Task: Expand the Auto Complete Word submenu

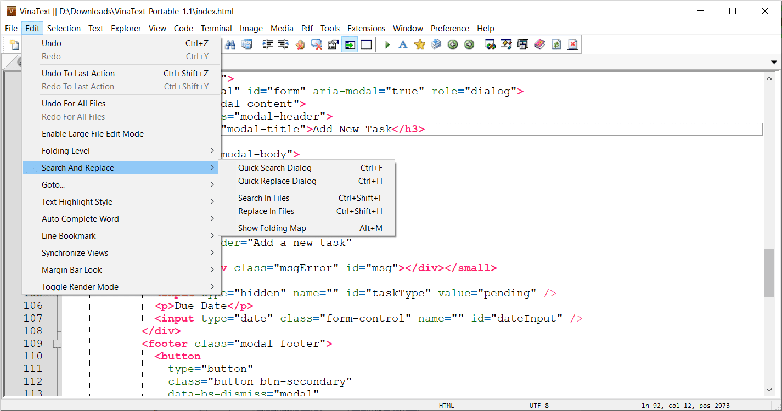Action: click(x=121, y=218)
